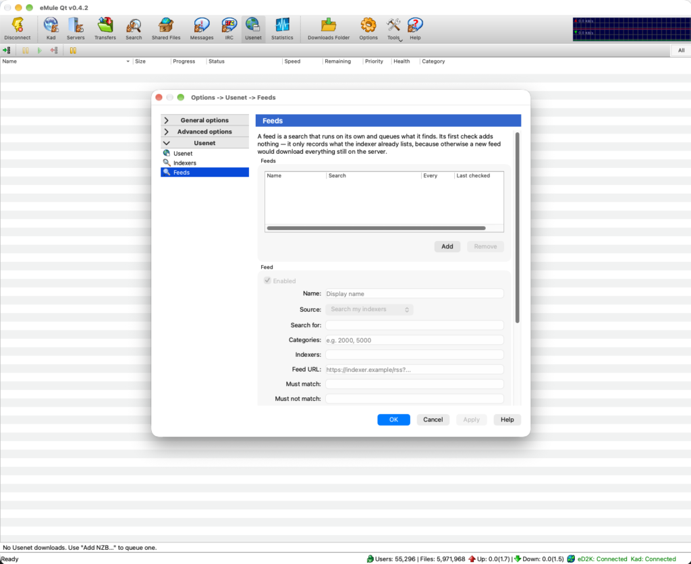Click the Feeds page vertical scrollbar

click(x=518, y=227)
